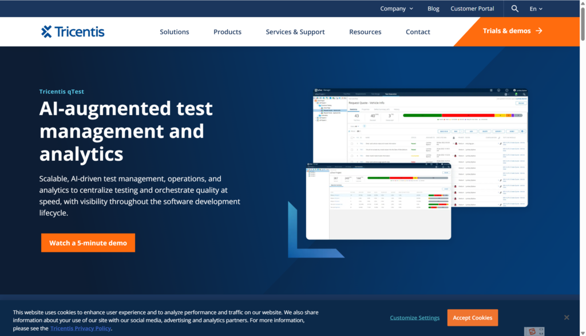Image resolution: width=586 pixels, height=336 pixels.
Task: Expand the Company dropdown
Action: click(x=397, y=9)
